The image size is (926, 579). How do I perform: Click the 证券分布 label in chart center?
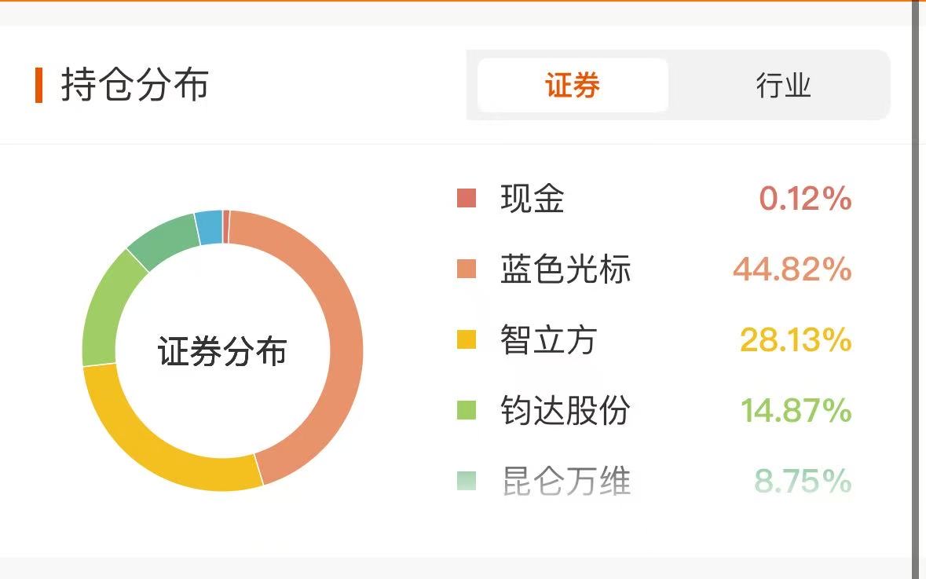pos(222,351)
